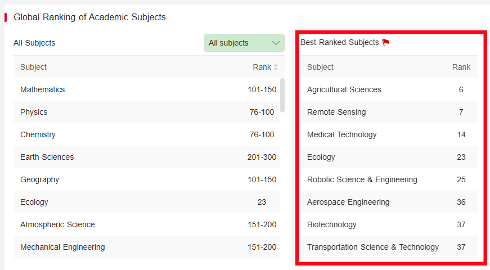The image size is (490, 270).
Task: Open Transportation Science & Technology
Action: pos(373,247)
